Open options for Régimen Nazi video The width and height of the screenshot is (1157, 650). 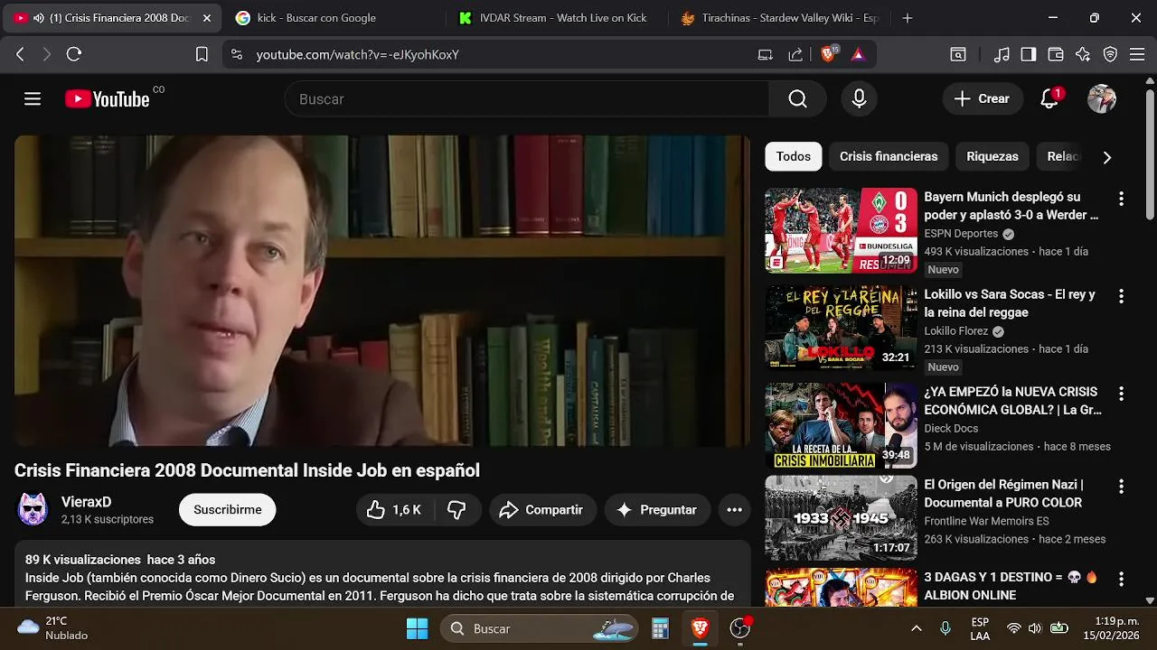coord(1121,486)
